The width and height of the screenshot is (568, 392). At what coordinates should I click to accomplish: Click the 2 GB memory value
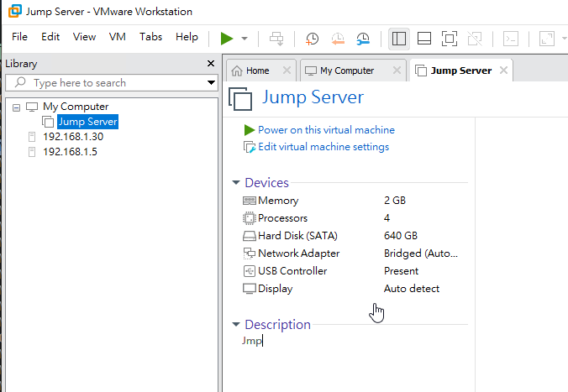[x=395, y=200]
